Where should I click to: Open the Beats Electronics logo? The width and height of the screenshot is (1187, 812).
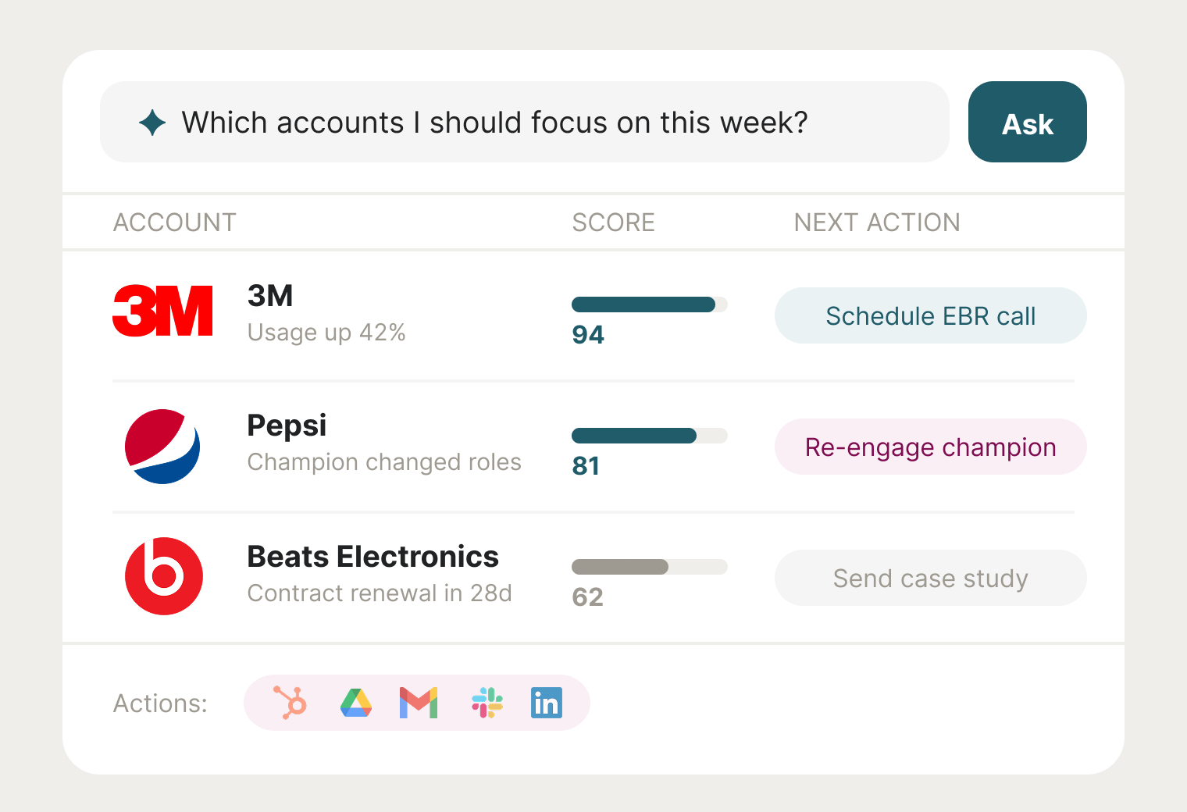point(163,576)
